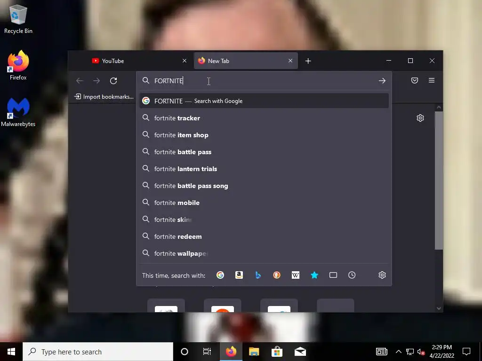Select suggestion fortnite battle pass song
The image size is (482, 361).
tap(264, 185)
